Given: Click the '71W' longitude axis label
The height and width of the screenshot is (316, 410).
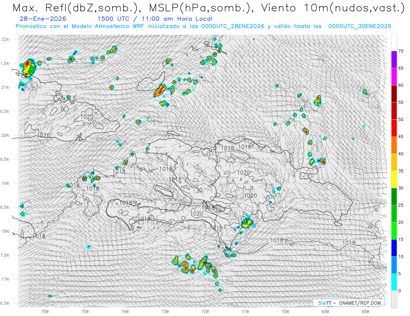Looking at the screenshot, I should [245, 311].
